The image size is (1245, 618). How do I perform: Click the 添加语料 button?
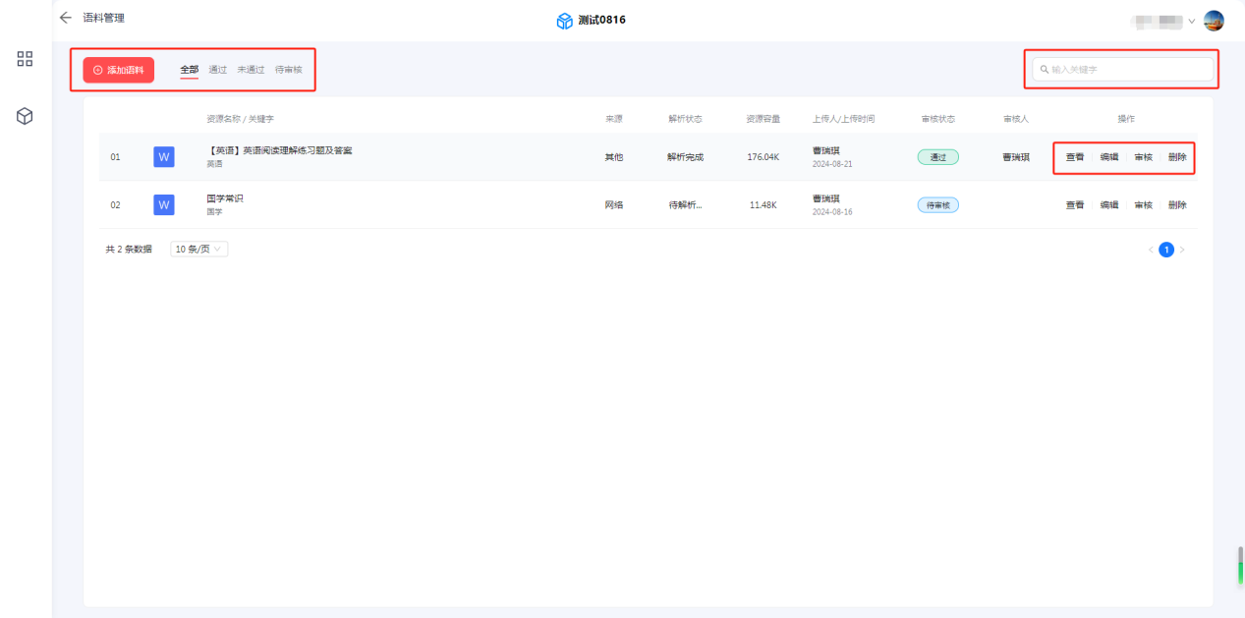119,70
